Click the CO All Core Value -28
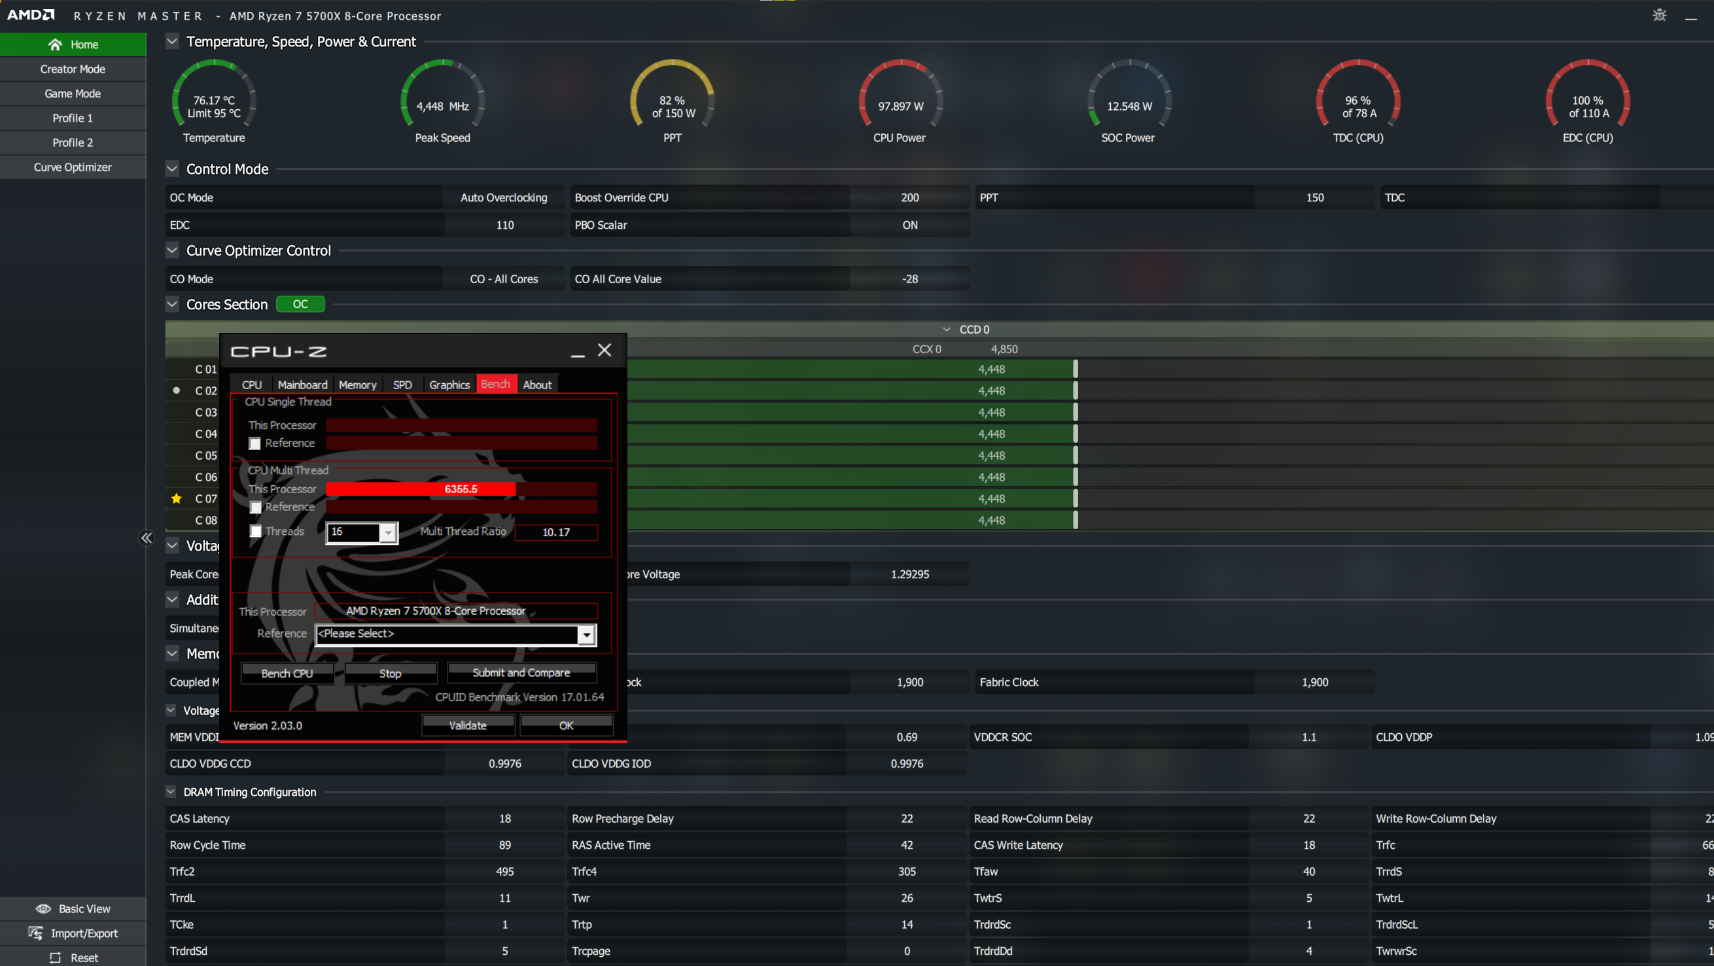The image size is (1714, 966). point(909,279)
